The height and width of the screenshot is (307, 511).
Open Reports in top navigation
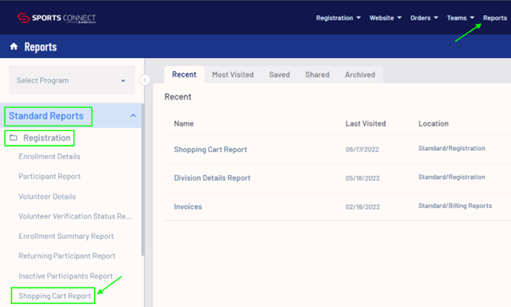495,18
